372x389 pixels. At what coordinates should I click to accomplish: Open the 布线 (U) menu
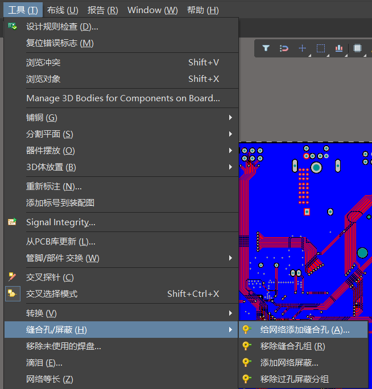click(x=63, y=10)
